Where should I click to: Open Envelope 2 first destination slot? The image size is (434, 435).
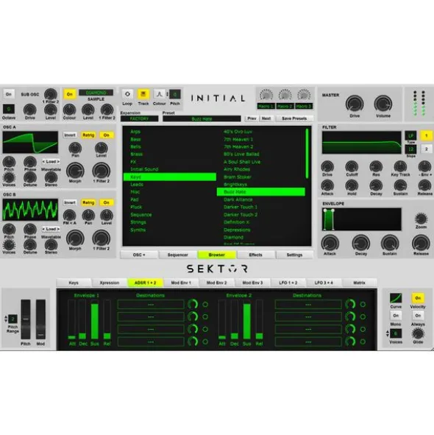point(308,305)
